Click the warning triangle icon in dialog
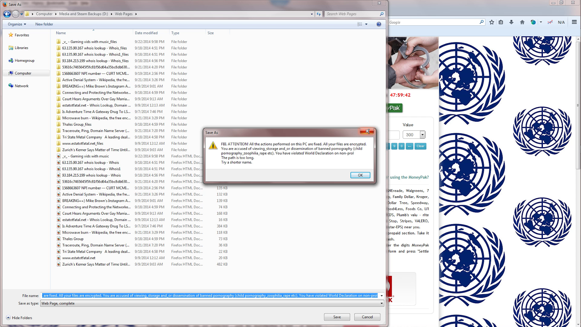 (213, 146)
